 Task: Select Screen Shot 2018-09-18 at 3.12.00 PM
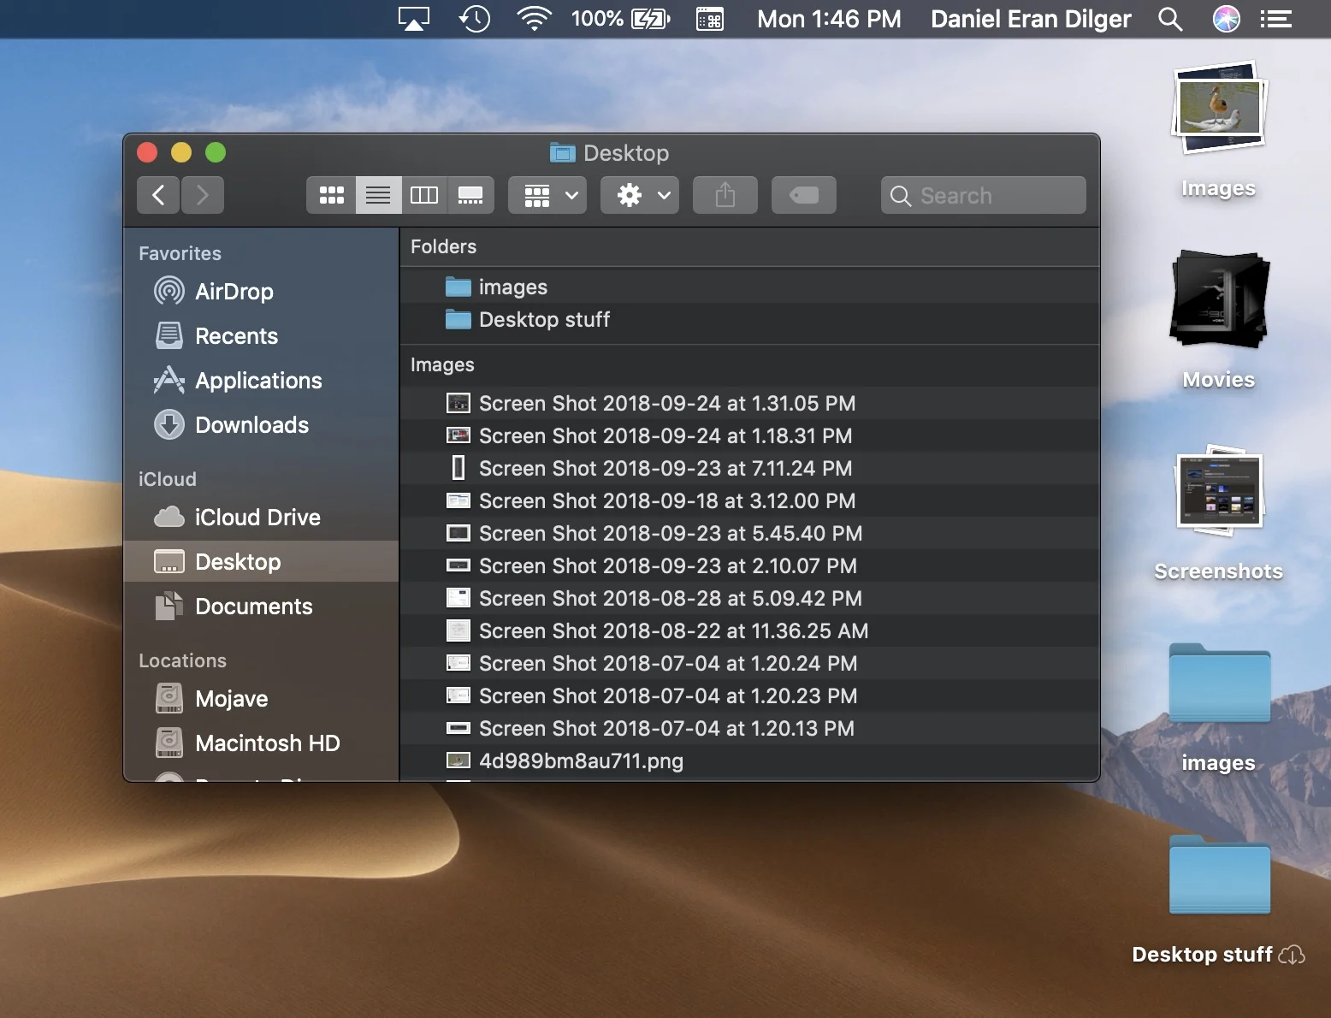[x=750, y=500]
